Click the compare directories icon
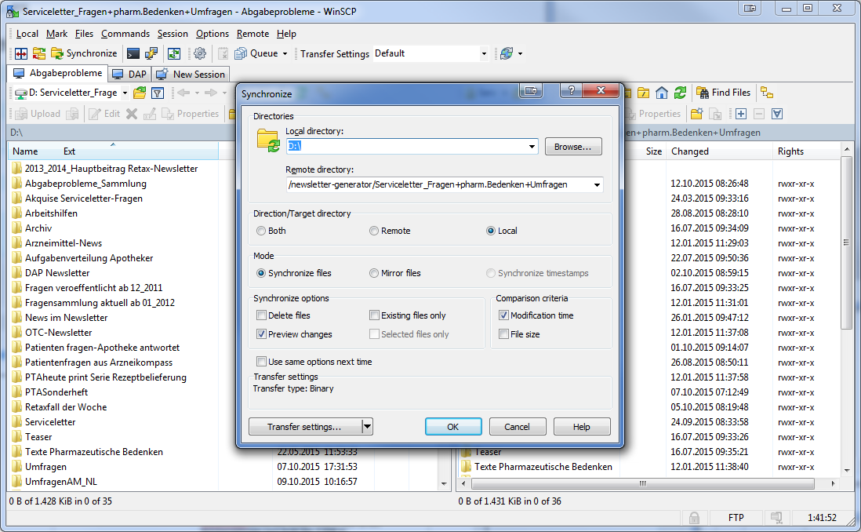 point(21,53)
